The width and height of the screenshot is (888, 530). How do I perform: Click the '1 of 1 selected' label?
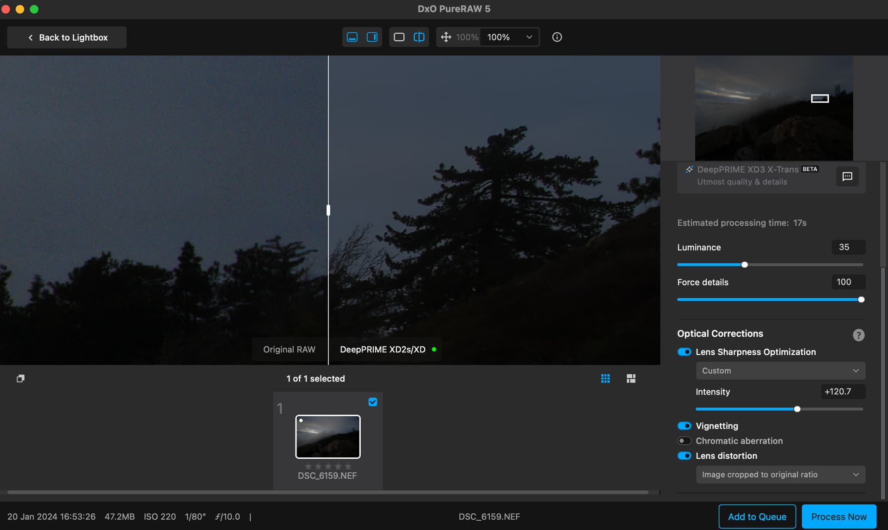pos(315,378)
